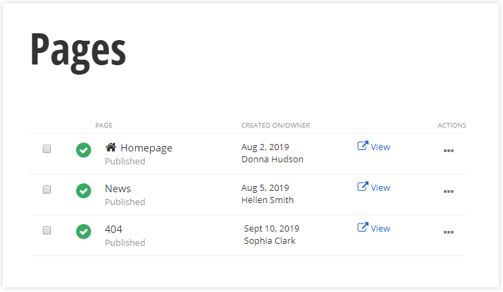Viewport: 503px width, 292px height.
Task: Click the house icon next to Homepage
Action: tap(111, 147)
